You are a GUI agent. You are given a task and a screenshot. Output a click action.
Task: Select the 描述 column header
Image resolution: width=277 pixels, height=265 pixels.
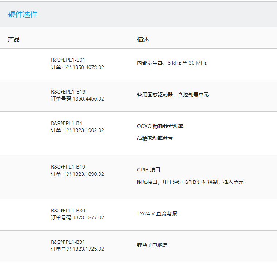(x=143, y=39)
